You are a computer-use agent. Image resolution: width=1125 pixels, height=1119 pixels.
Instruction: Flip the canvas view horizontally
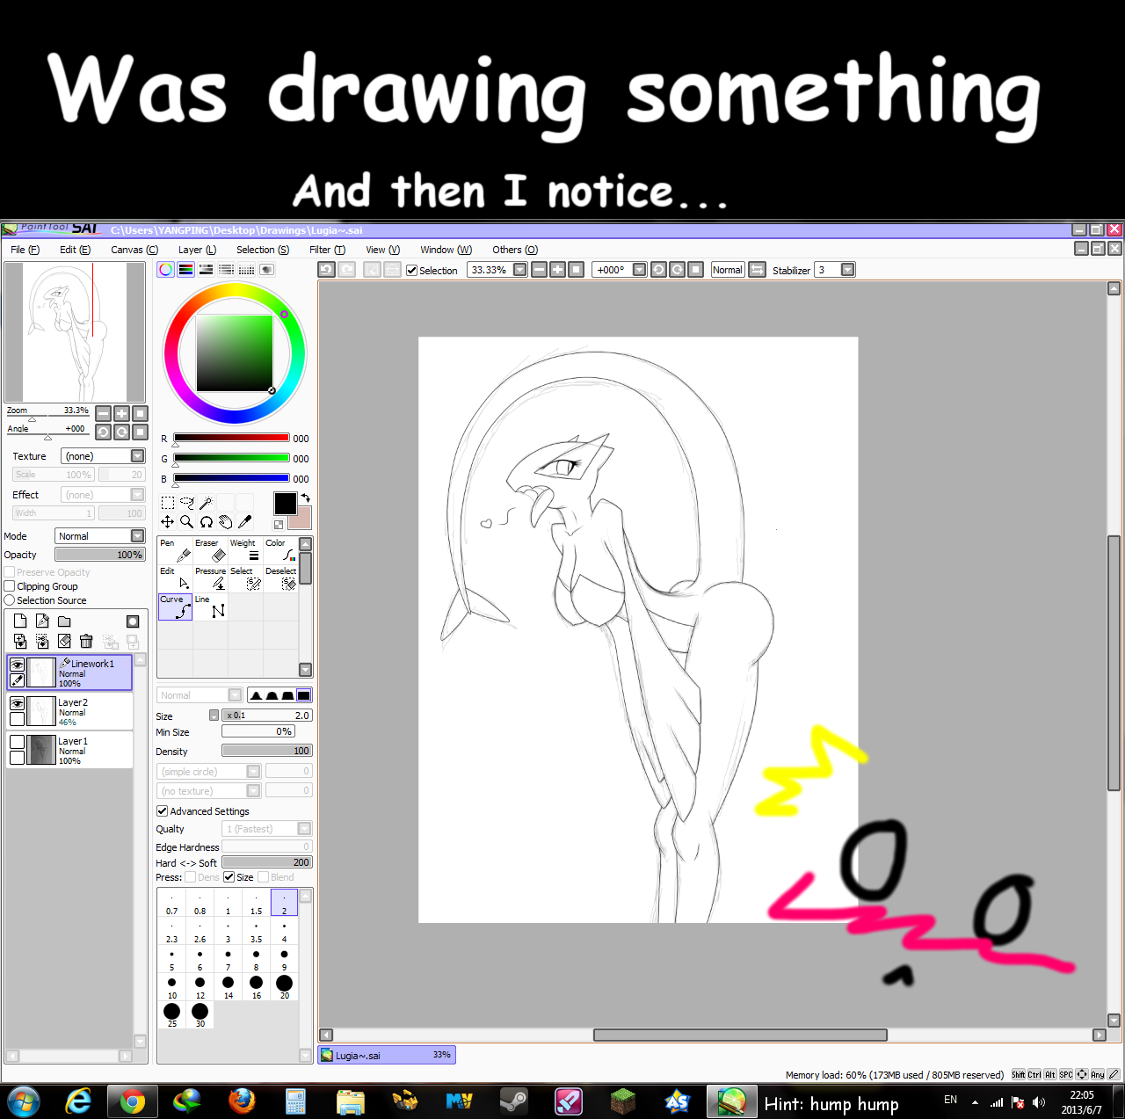click(757, 270)
